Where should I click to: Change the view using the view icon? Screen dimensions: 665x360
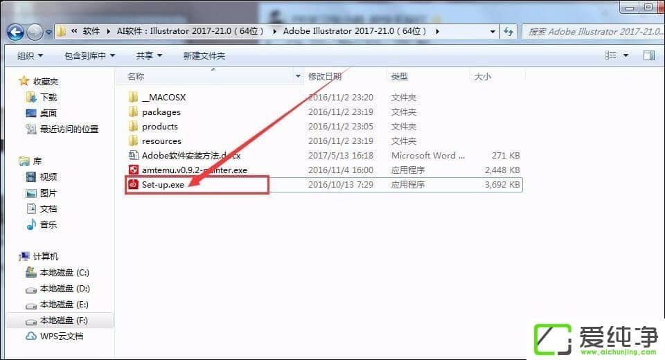tap(611, 55)
